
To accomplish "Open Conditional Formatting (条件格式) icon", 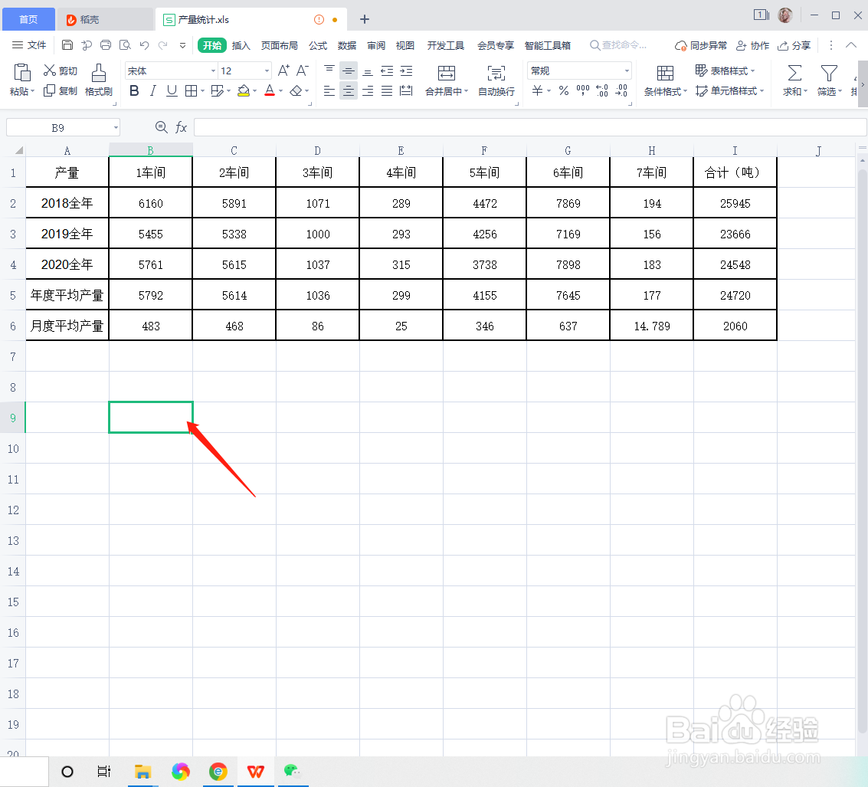I will click(x=665, y=73).
